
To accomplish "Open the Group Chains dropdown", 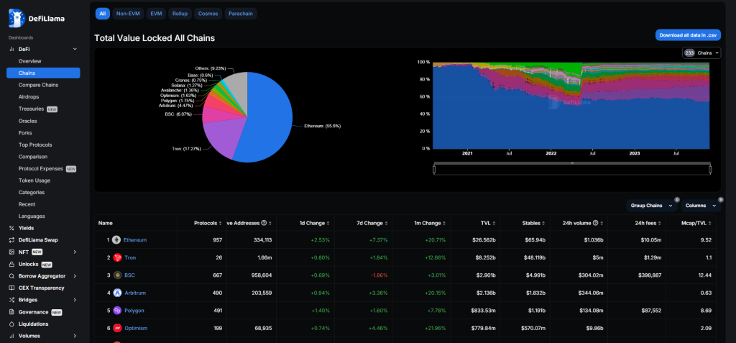I will (651, 206).
